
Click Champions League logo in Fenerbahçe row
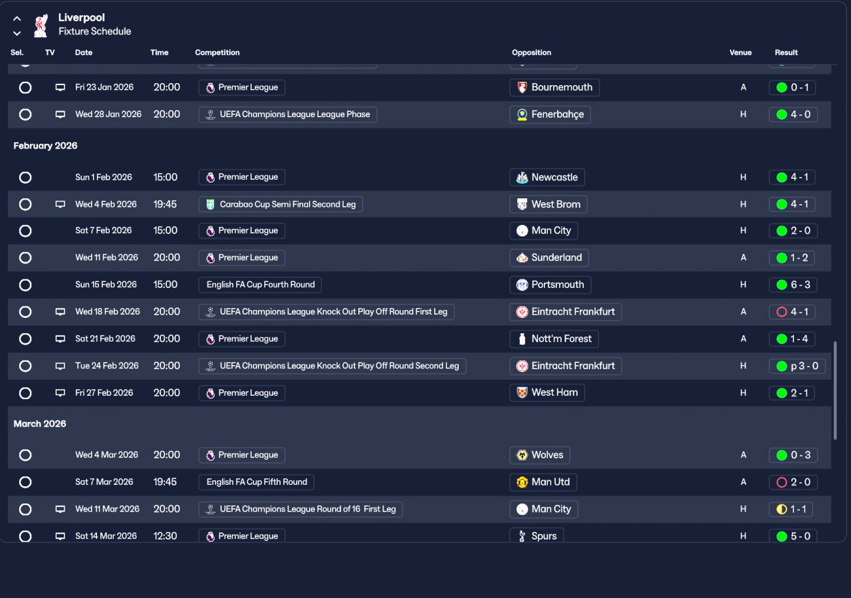click(x=210, y=114)
